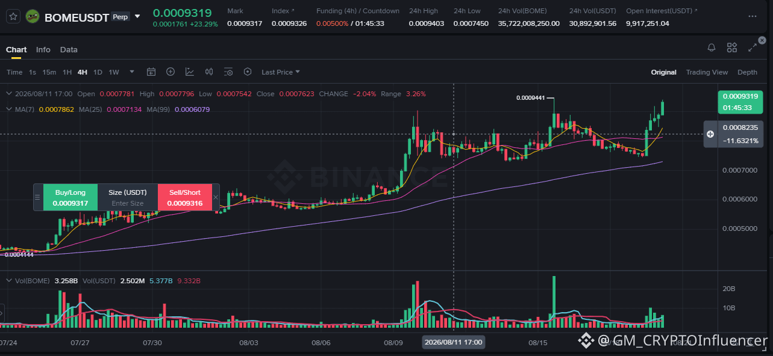Grab the quick order panel handle
Viewport: 773px width, 356px height.
pos(37,197)
